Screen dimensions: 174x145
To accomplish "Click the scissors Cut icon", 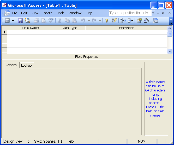I will tap(60, 21).
